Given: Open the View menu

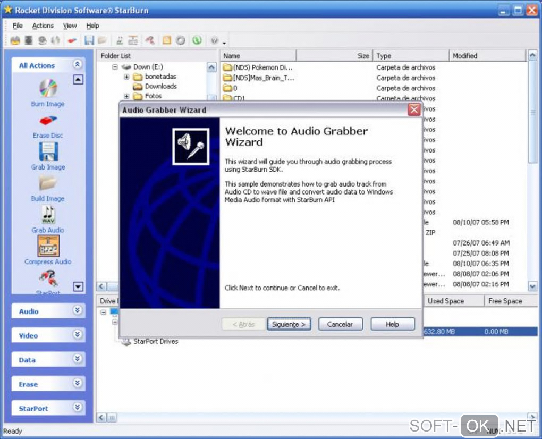Looking at the screenshot, I should click(x=70, y=26).
